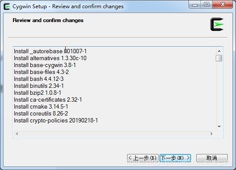
Task: Click the horizontal scrollbar left arrow
Action: tap(17, 134)
